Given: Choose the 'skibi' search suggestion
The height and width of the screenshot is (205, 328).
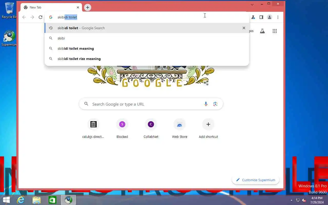Looking at the screenshot, I should tap(147, 38).
